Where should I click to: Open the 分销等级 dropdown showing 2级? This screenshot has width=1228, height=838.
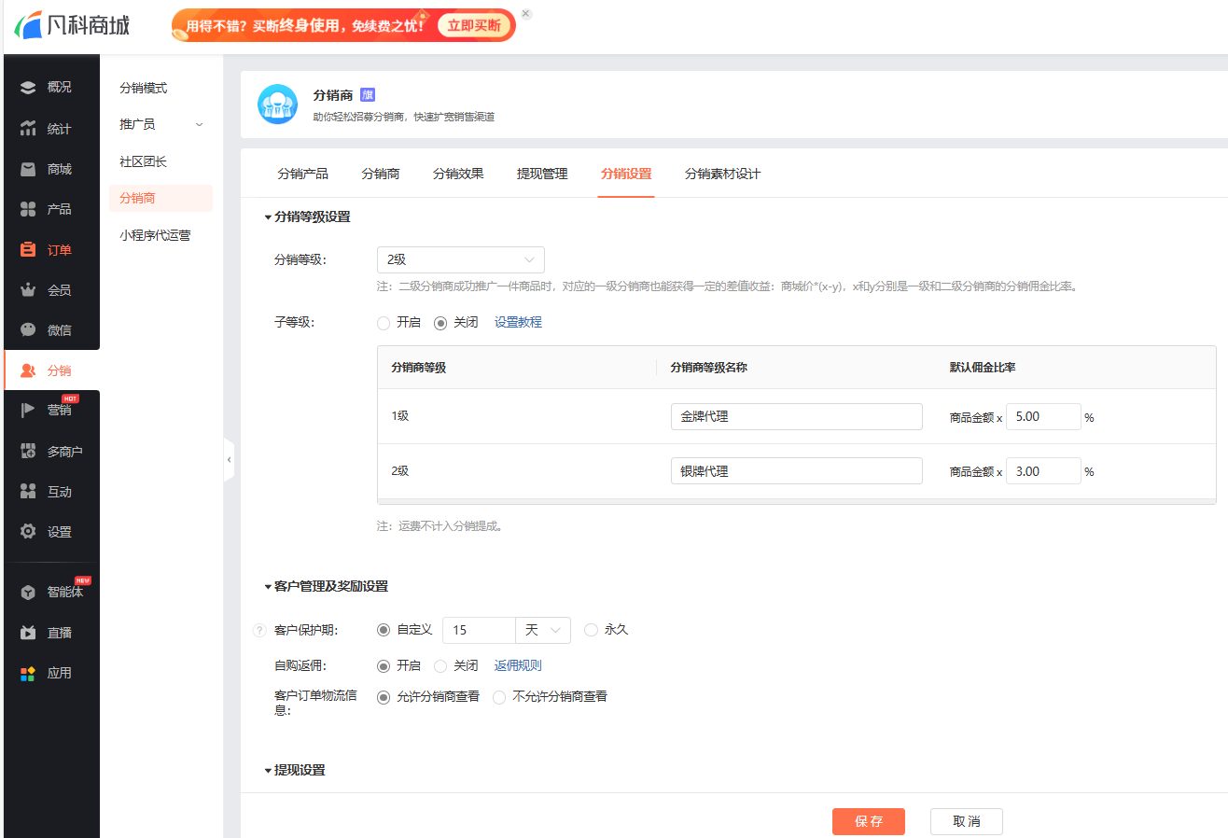[x=460, y=260]
